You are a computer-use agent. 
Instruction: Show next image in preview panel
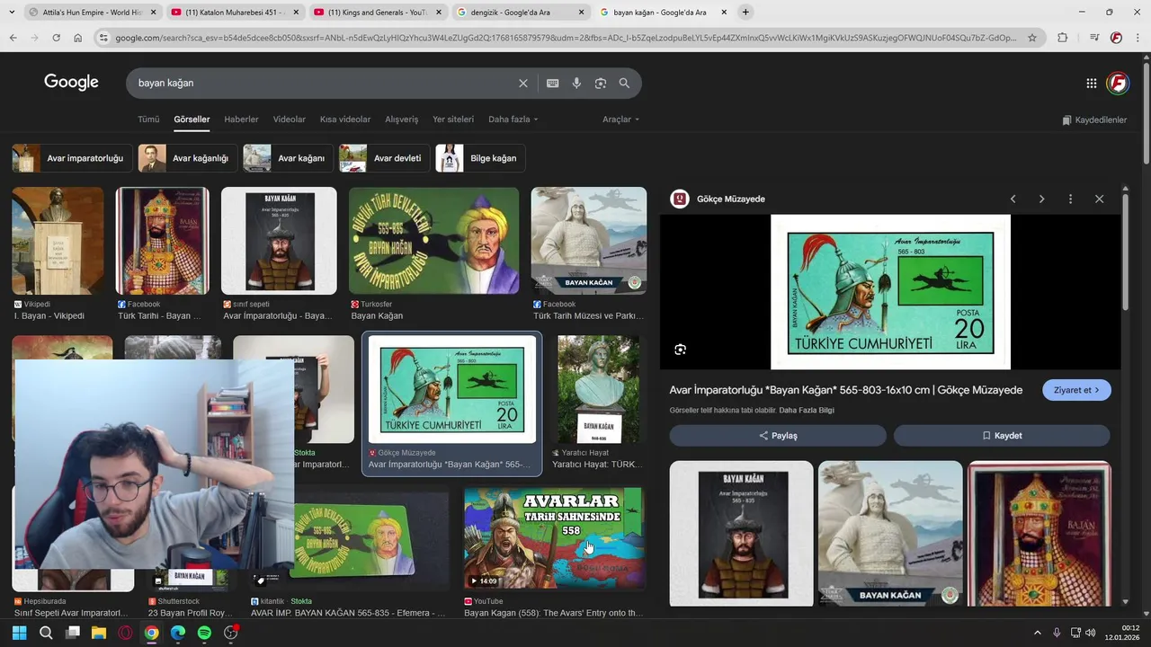(x=1041, y=199)
